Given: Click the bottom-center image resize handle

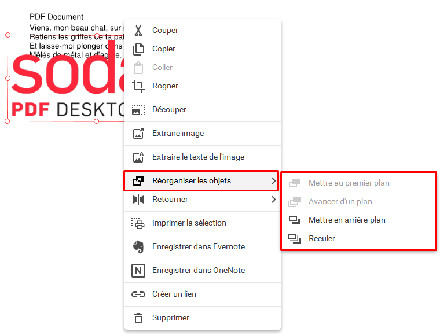Looking at the screenshot, I should click(x=97, y=121).
